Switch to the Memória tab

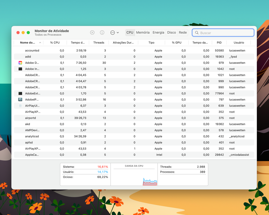[x=143, y=32]
